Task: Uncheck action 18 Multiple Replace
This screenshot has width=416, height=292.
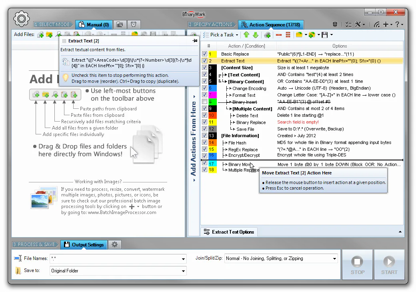Action: pyautogui.click(x=204, y=170)
